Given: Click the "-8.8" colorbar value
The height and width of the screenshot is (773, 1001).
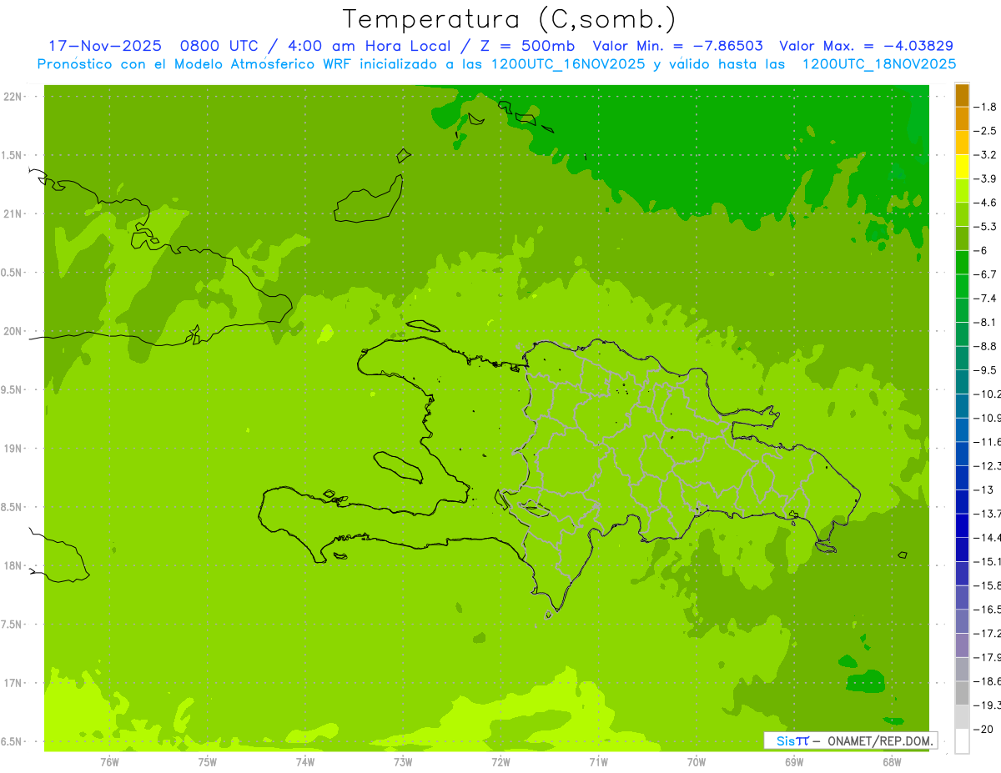Looking at the screenshot, I should click(x=985, y=346).
